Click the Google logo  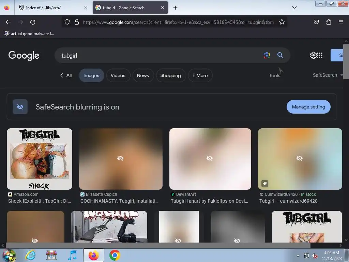click(x=24, y=56)
